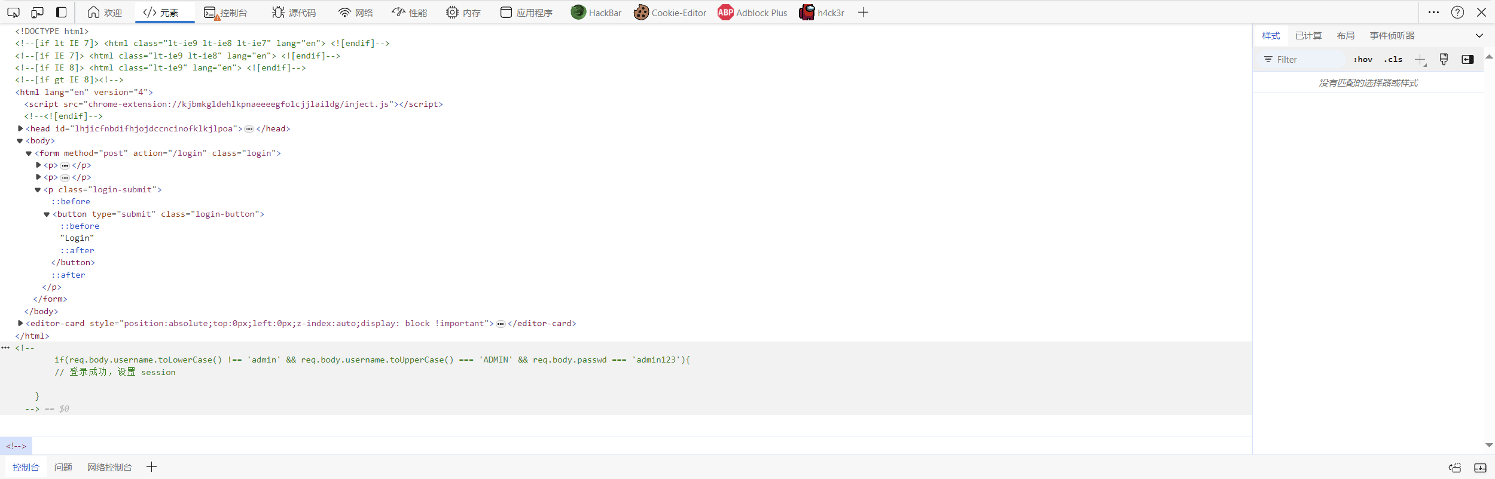The height and width of the screenshot is (479, 1495).
Task: Open the drawer 问题 issues tab
Action: tap(63, 467)
